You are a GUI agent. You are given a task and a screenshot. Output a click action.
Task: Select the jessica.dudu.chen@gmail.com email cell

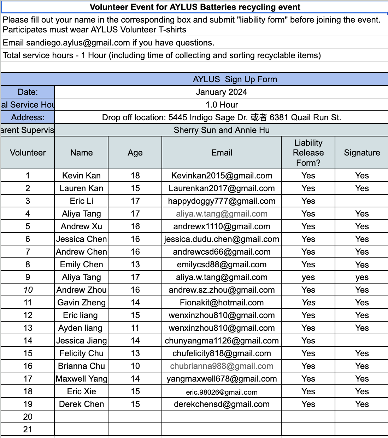click(222, 239)
